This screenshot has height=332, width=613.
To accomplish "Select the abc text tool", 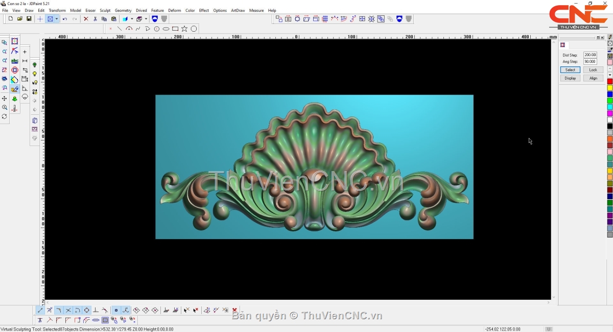I will coord(15,61).
